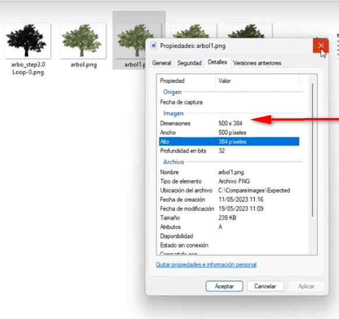Open the Versiones anteriores tab
339x319 pixels.
(257, 63)
